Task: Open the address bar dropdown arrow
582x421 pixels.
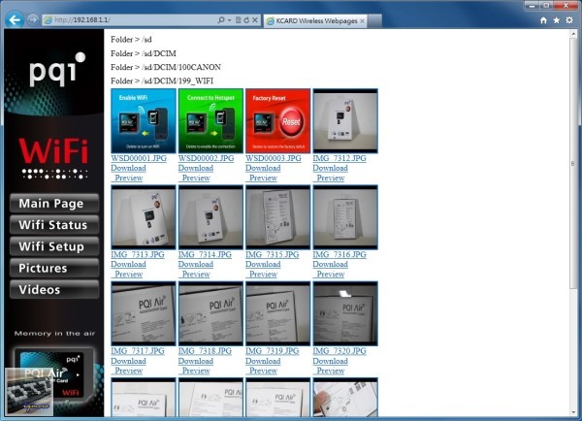Action: [229, 20]
